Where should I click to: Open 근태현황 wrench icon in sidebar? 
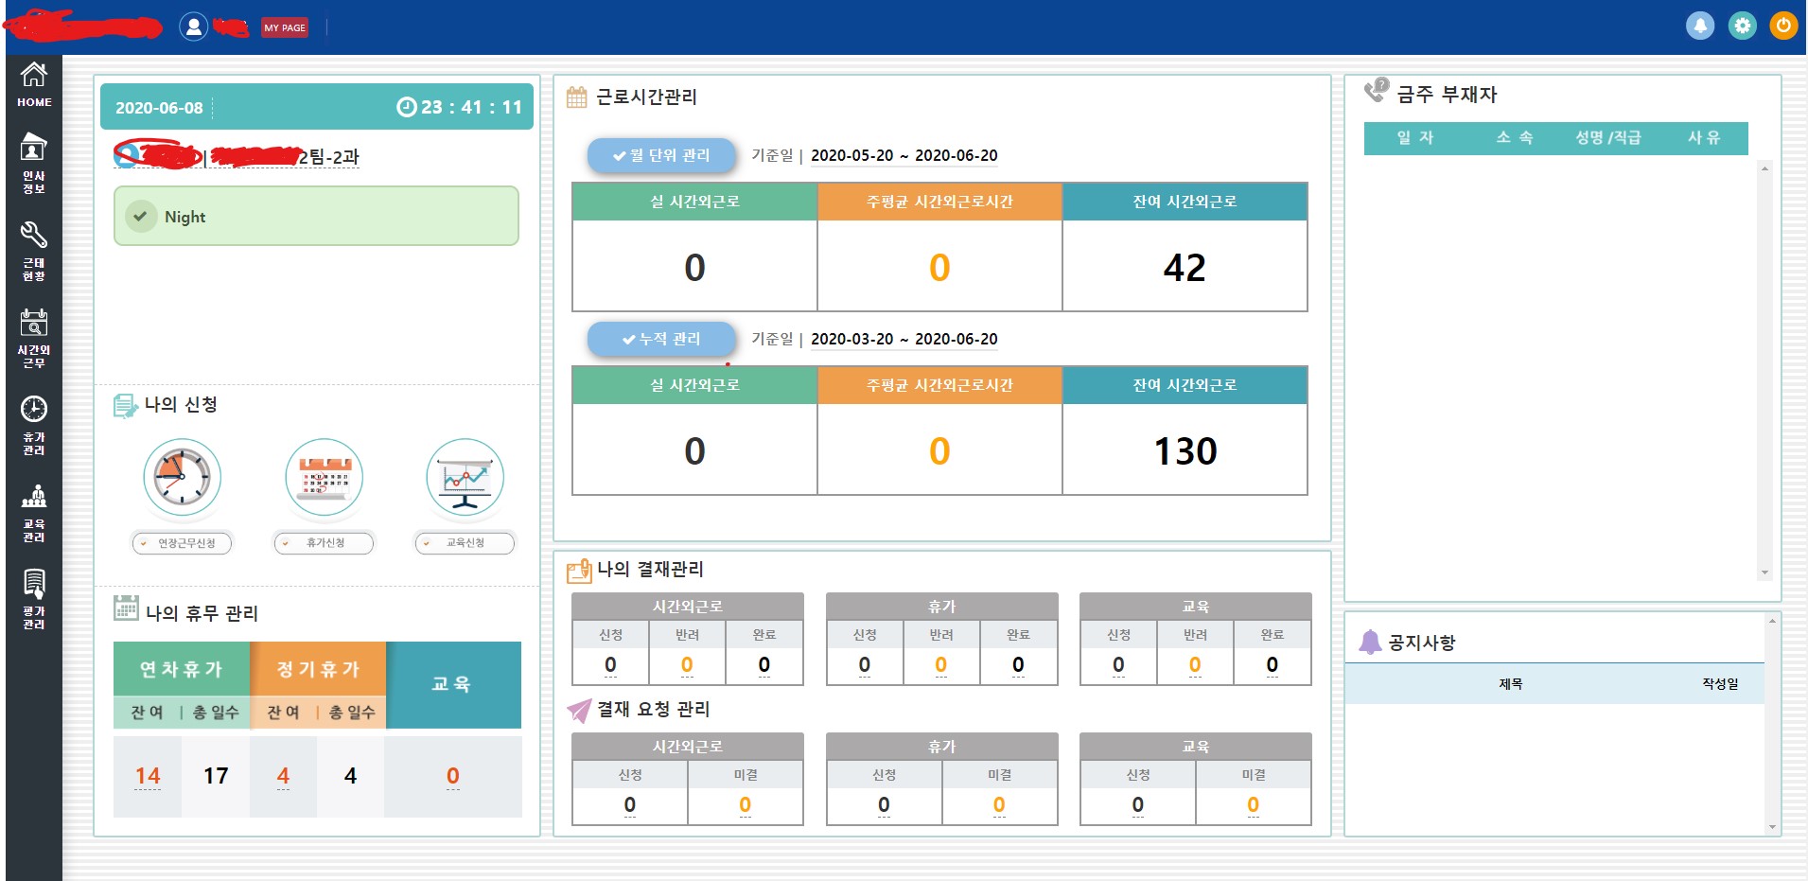[x=34, y=250]
